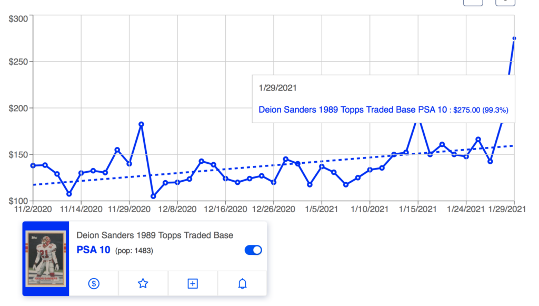Click the "1/24/2021" x-axis date label
This screenshot has width=539, height=306.
coord(466,209)
